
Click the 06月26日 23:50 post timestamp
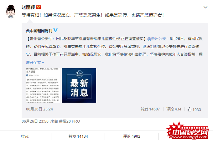pos(35,121)
